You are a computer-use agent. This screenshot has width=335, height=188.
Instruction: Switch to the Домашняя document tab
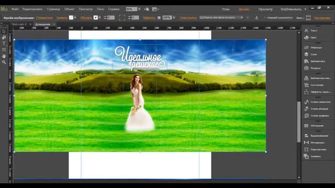click(x=43, y=25)
